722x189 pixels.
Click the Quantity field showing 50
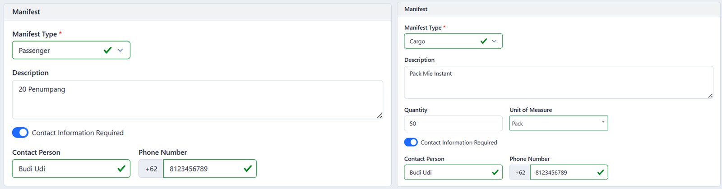[x=453, y=124]
